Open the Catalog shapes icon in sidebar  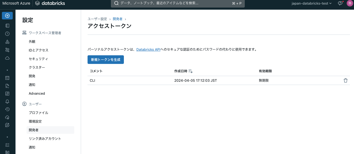tap(7, 42)
